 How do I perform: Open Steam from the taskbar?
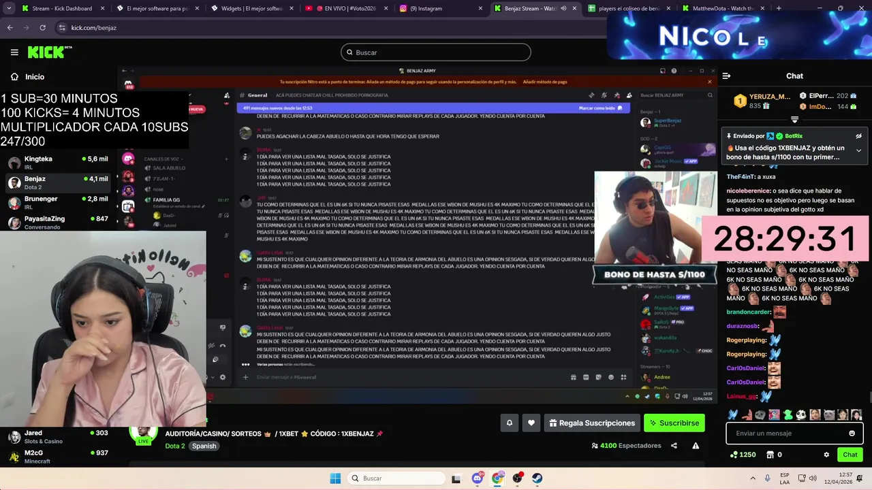coord(537,478)
